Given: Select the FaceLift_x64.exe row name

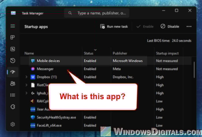Looking at the screenshot, I should pyautogui.click(x=49, y=125).
